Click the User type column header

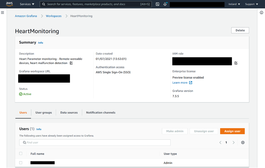[x=170, y=154]
